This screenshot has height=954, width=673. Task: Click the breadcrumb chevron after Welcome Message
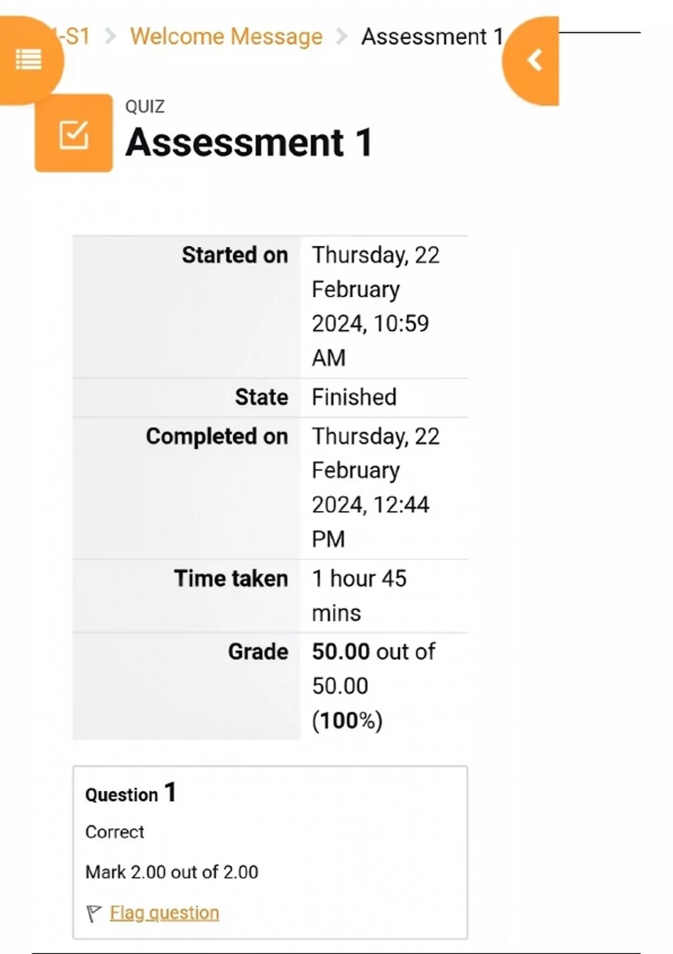tap(341, 37)
